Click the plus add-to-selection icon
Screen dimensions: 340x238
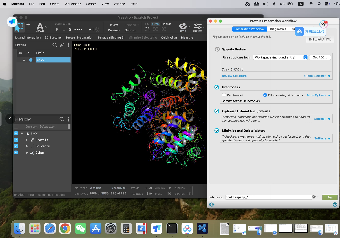tap(28, 25)
